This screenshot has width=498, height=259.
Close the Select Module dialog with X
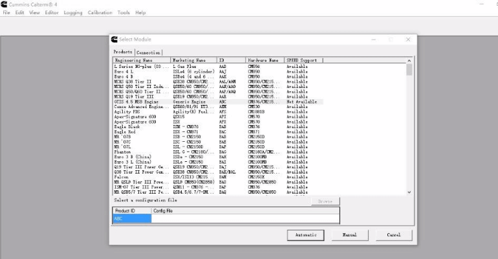[x=408, y=39]
